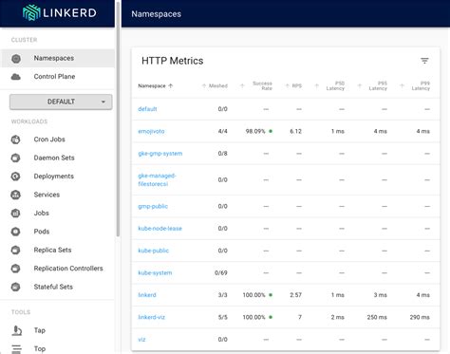This screenshot has width=450, height=354.
Task: Click the Control Plane cloud icon
Action: click(x=16, y=77)
